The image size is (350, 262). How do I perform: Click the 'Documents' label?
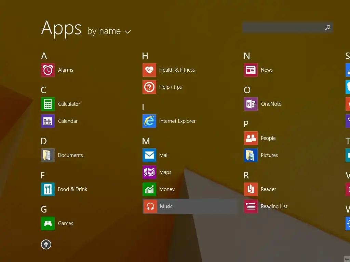[70, 155]
